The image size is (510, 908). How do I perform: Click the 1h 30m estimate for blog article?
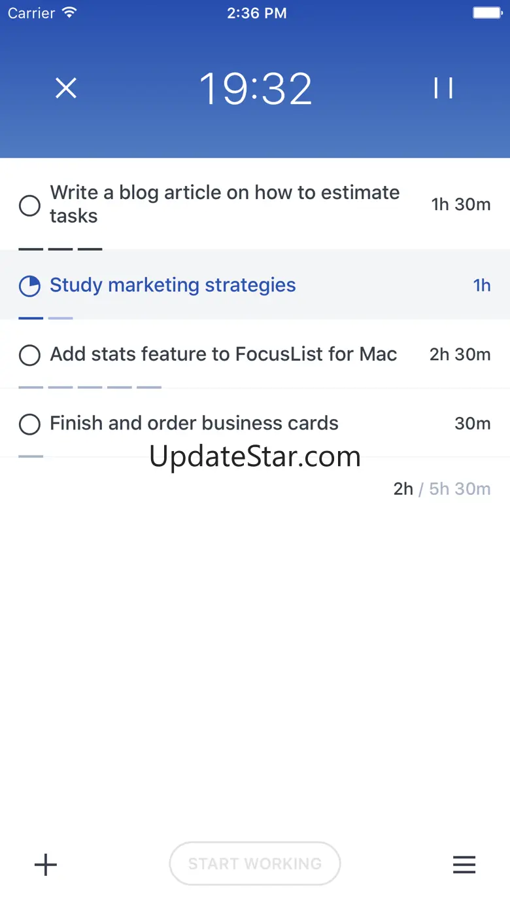(460, 204)
